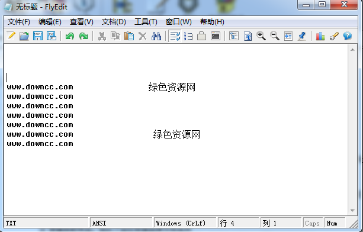This screenshot has height=232, width=363.
Task: Maximize the FlyEdit window
Action: (322, 5)
